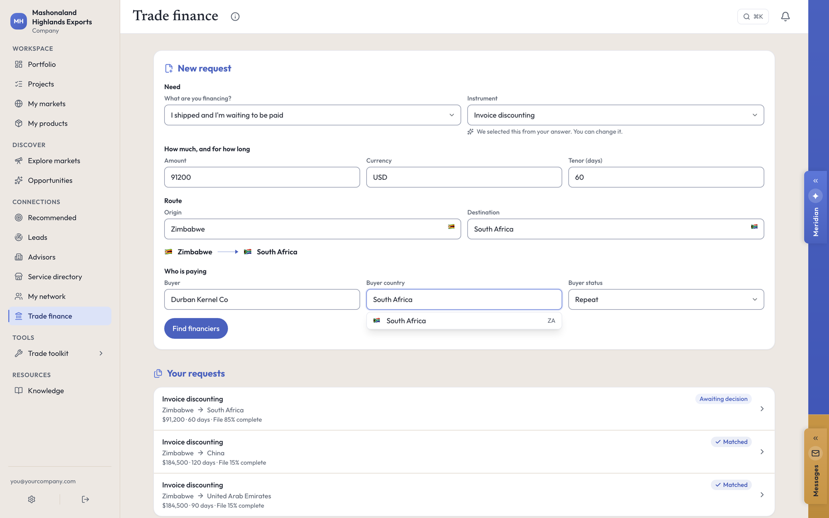Open Advisors in sidebar
Image resolution: width=829 pixels, height=518 pixels.
point(60,257)
